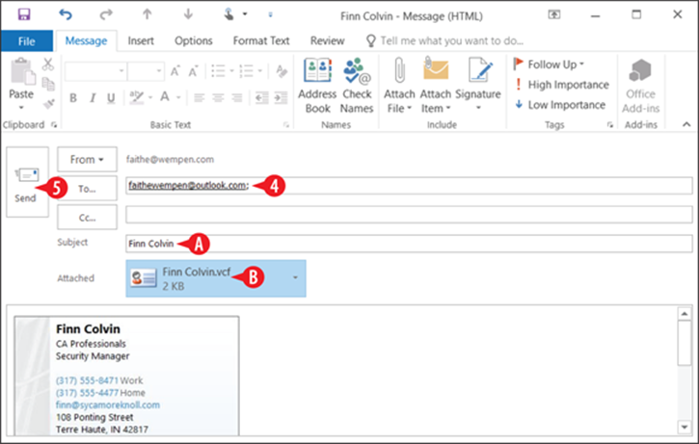Collapse the ribbon
This screenshot has width=699, height=444.
(x=686, y=125)
